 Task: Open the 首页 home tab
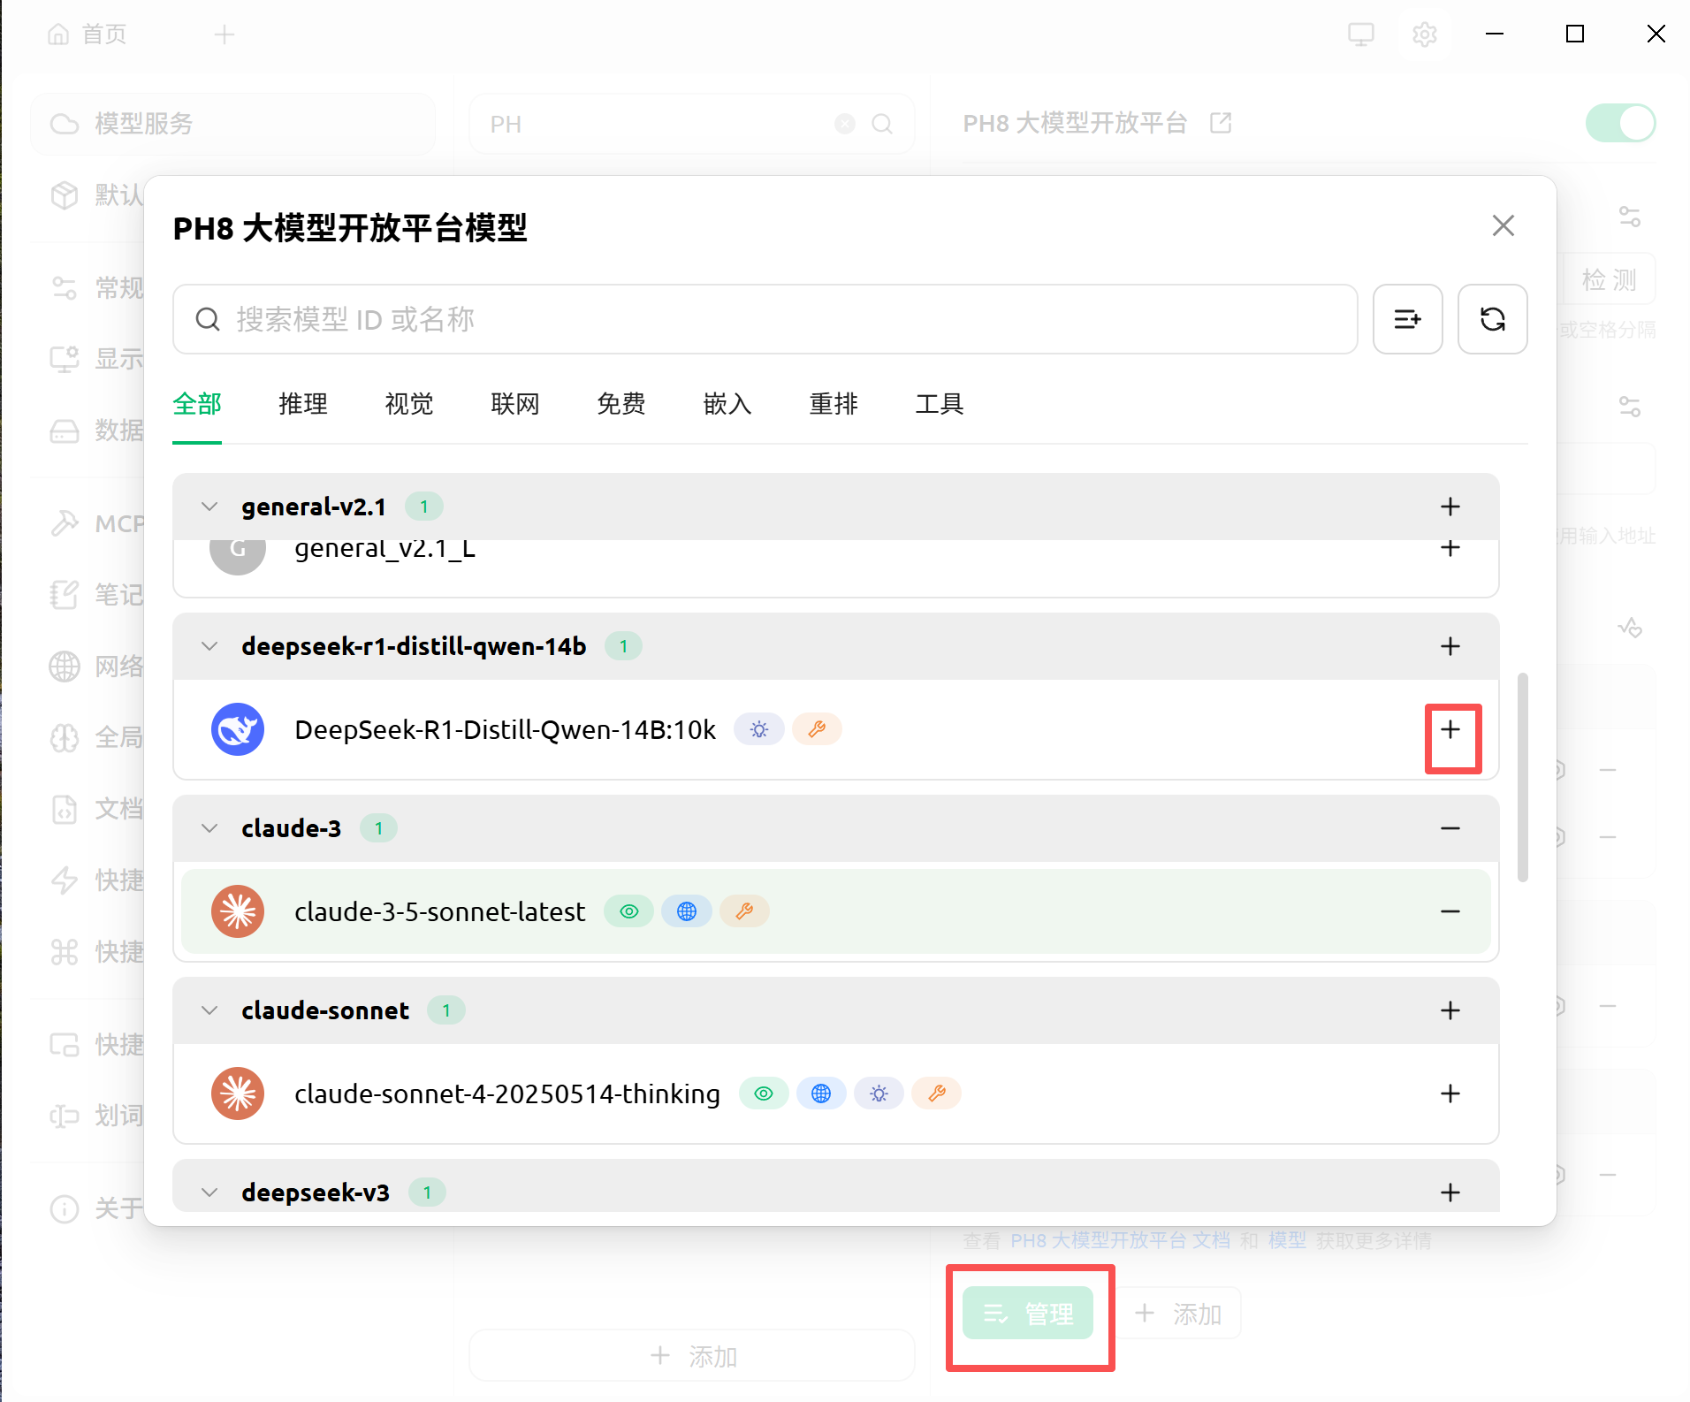point(88,34)
